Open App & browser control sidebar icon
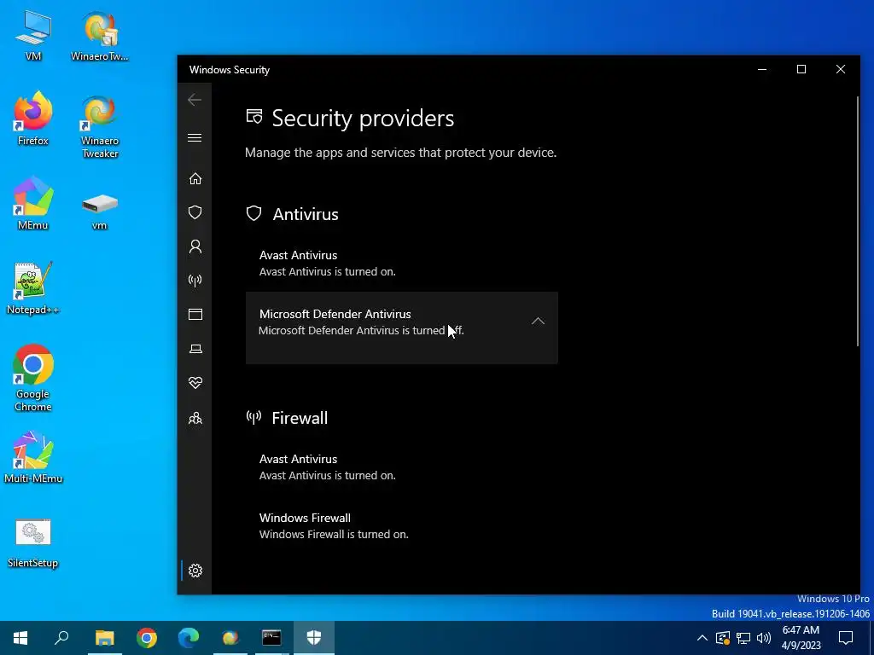 point(195,314)
